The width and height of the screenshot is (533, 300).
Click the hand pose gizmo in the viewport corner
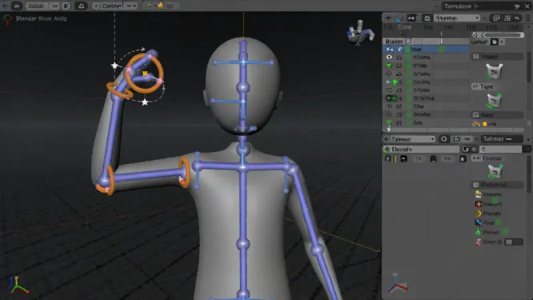click(360, 32)
